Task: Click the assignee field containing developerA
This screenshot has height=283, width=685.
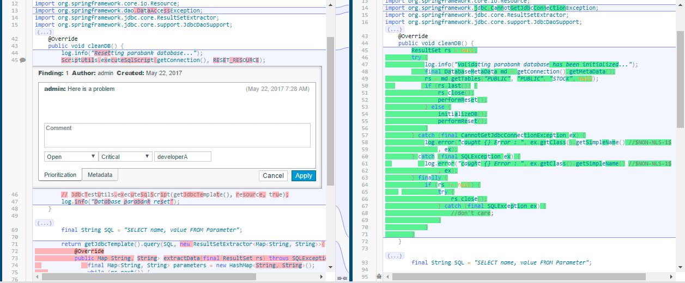Action: pyautogui.click(x=183, y=157)
